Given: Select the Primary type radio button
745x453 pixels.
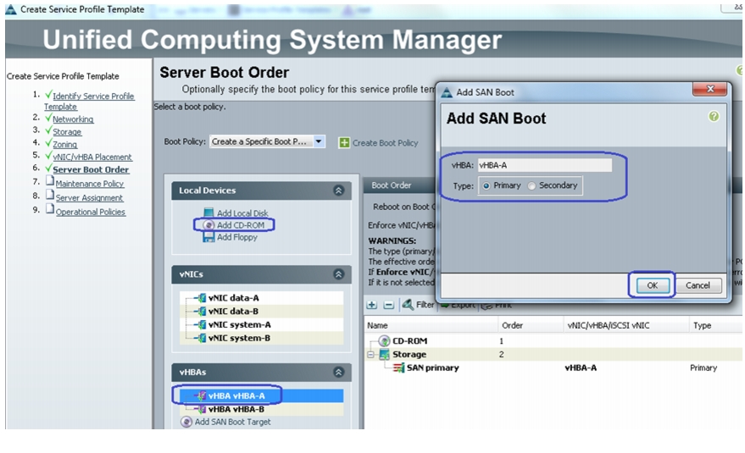Looking at the screenshot, I should click(x=486, y=185).
